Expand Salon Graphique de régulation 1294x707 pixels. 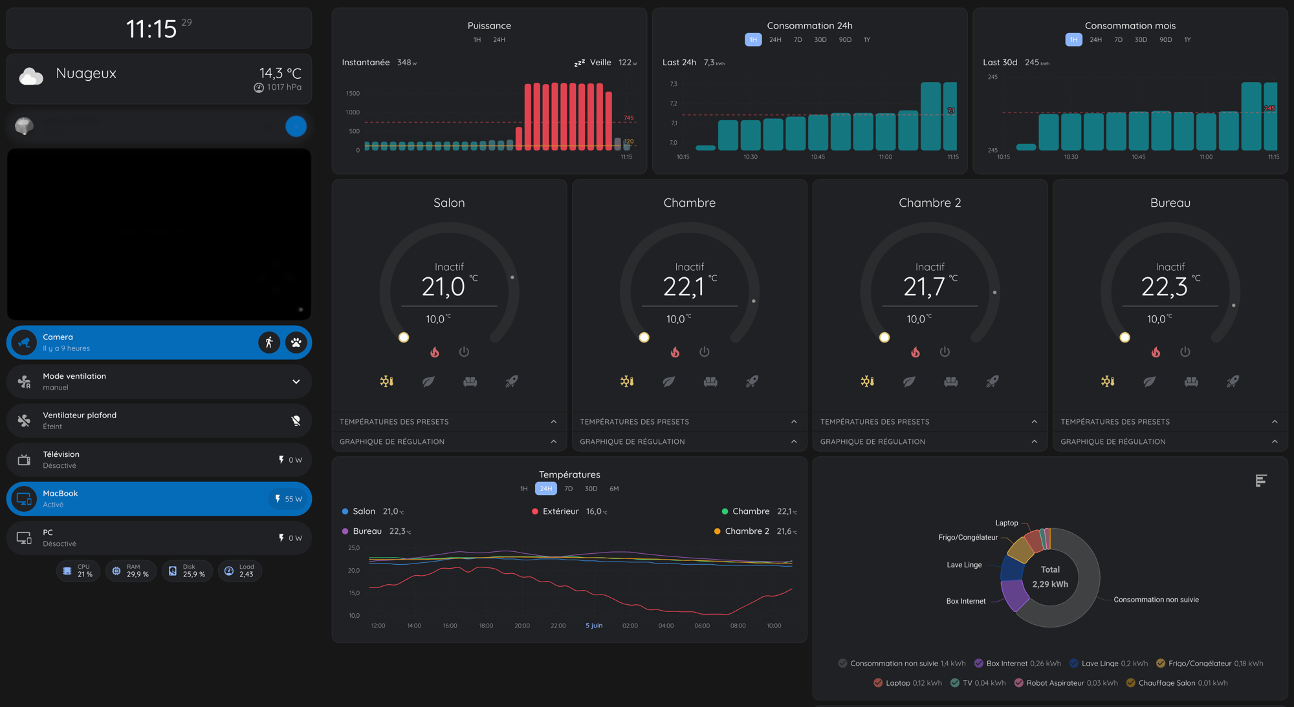click(448, 441)
